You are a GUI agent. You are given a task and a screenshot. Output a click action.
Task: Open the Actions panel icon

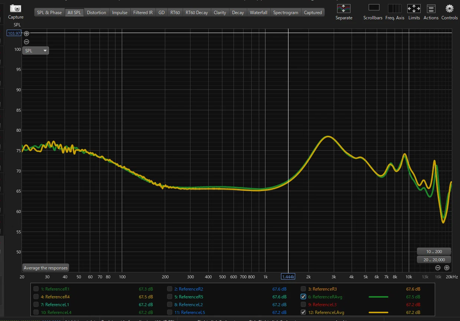tap(431, 8)
